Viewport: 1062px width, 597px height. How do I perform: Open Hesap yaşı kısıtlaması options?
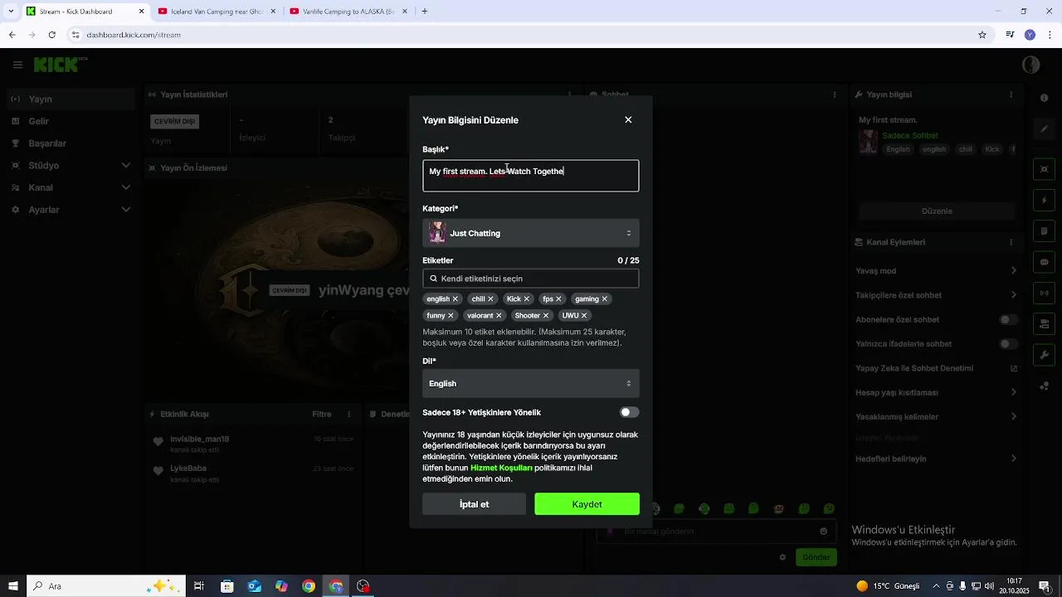(1014, 392)
